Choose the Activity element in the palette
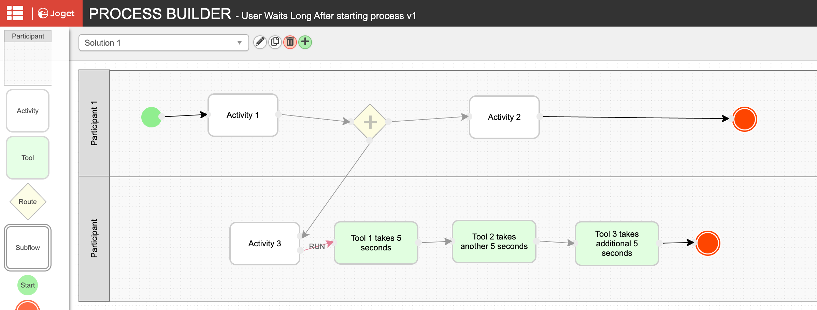This screenshot has width=817, height=310. click(28, 111)
